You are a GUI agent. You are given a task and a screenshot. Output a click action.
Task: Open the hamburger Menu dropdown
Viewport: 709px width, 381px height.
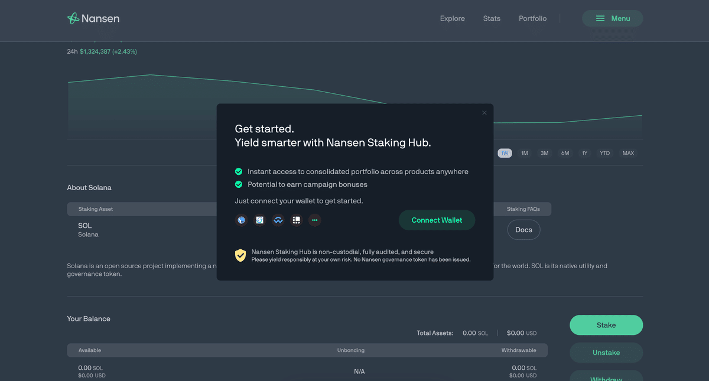[612, 18]
